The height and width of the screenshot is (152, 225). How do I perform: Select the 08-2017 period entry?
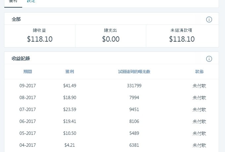coord(28,97)
